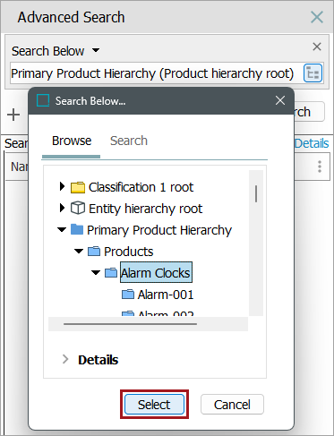The image size is (334, 436).
Task: Click the Alarm-001 folder icon
Action: click(x=128, y=295)
